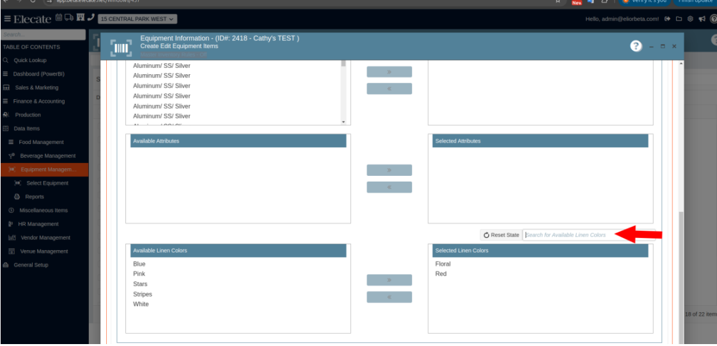717x346 pixels.
Task: Open Vendor Management in sidebar
Action: 44,238
